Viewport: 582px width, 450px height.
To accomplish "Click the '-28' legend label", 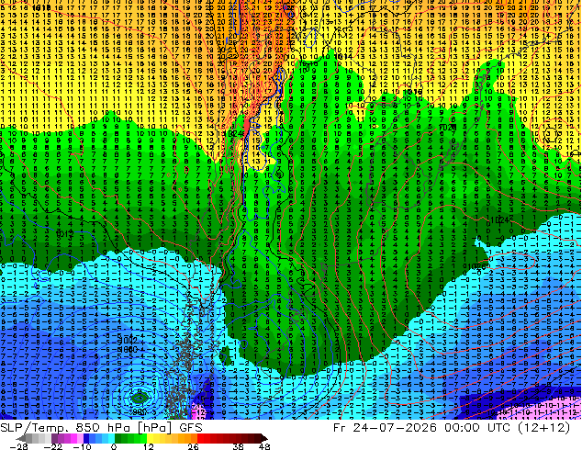I will (x=18, y=446).
